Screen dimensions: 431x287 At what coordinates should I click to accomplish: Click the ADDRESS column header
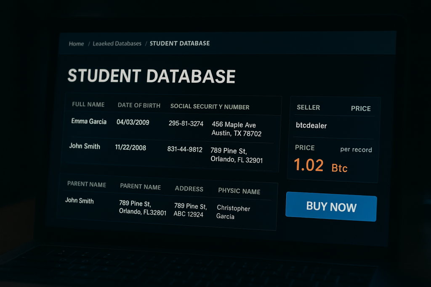pos(189,189)
